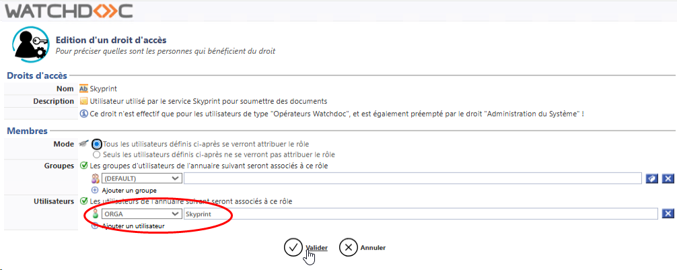Click the Valider checkmark circle icon

(293, 248)
